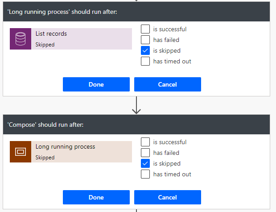Uncheck 'is skipped' for List records
Image resolution: width=276 pixels, height=212 pixels.
click(145, 50)
